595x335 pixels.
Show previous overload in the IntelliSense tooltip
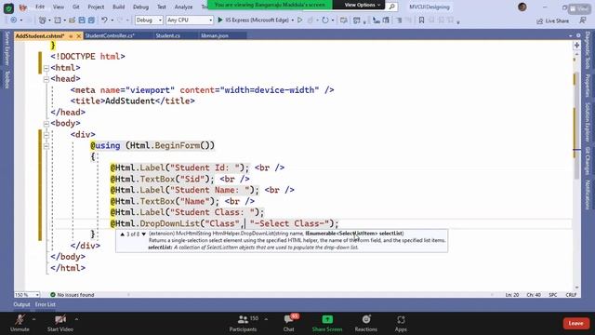pos(122,234)
